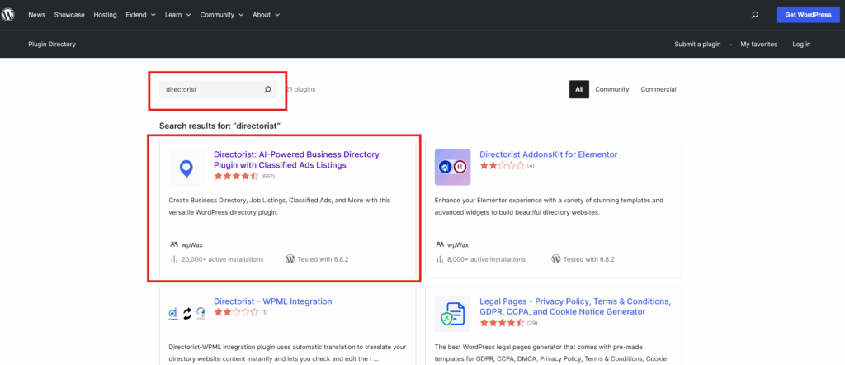Open the Plugin Directory link
The image size is (845, 365).
click(x=52, y=45)
